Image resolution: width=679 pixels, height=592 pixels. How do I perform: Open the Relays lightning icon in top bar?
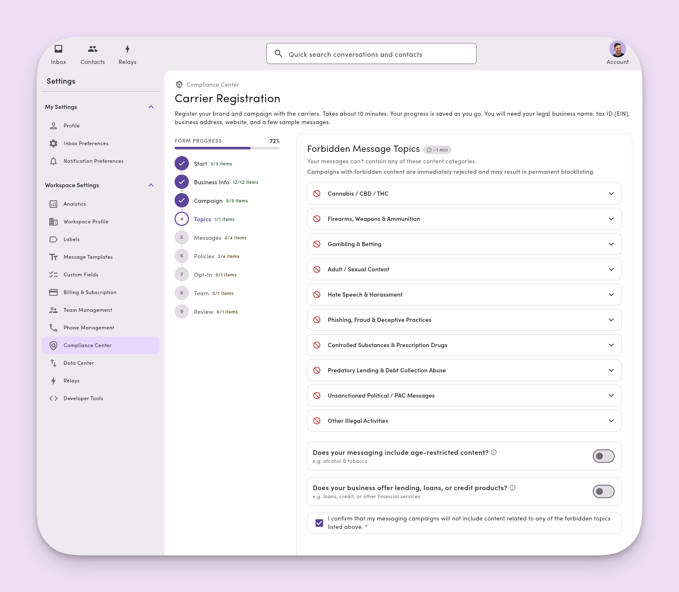pos(127,49)
